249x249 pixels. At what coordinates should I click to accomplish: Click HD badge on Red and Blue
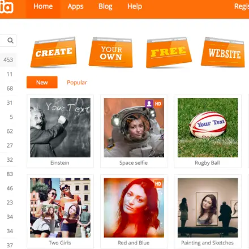[x=158, y=184]
